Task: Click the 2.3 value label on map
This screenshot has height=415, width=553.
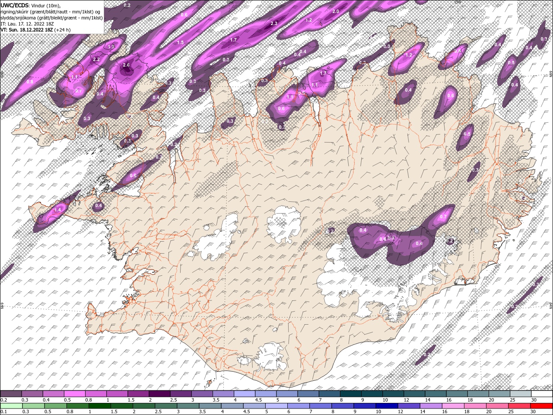Action: click(274, 23)
